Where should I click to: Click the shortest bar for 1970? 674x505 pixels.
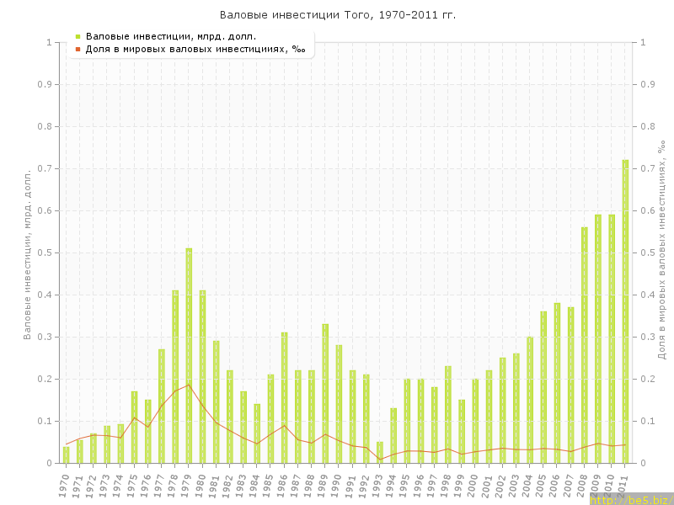tap(66, 454)
